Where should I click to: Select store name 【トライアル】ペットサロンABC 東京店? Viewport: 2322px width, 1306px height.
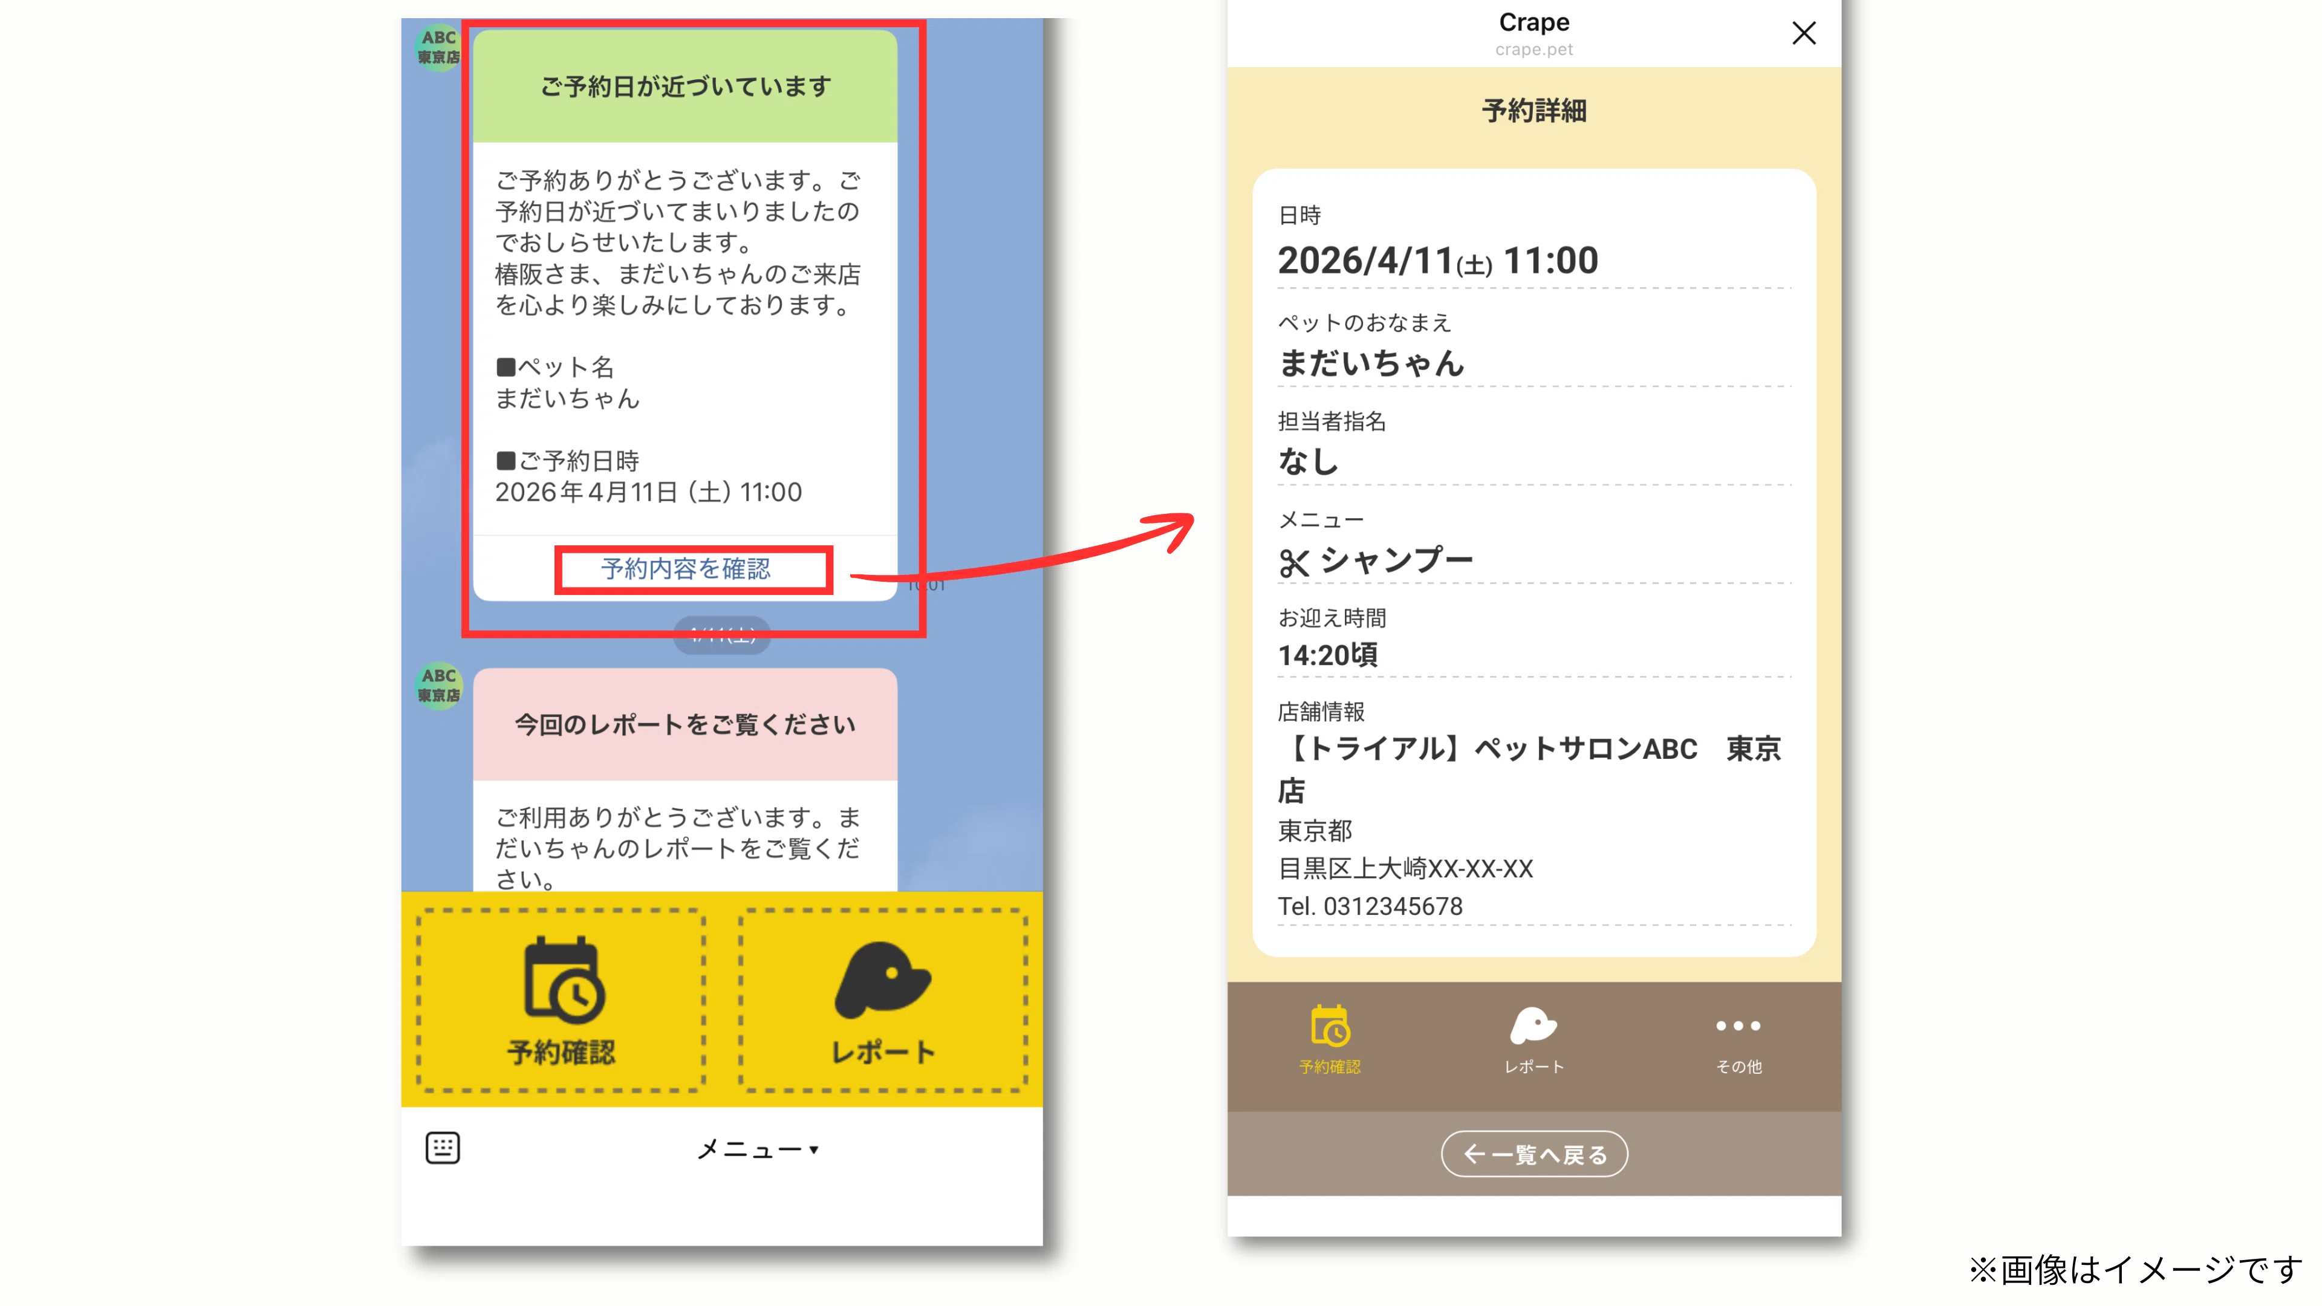[1530, 769]
